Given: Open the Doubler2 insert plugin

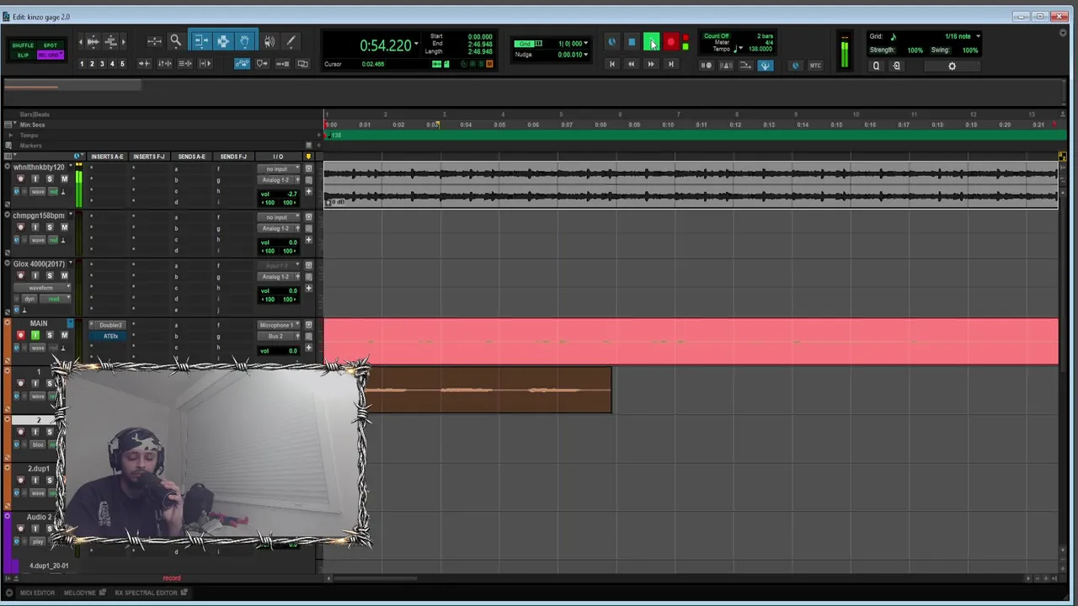Looking at the screenshot, I should click(x=110, y=325).
